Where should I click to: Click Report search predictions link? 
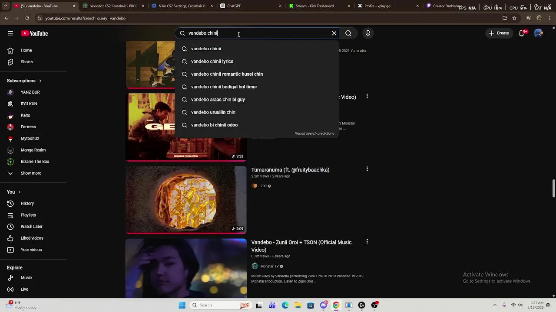314,133
